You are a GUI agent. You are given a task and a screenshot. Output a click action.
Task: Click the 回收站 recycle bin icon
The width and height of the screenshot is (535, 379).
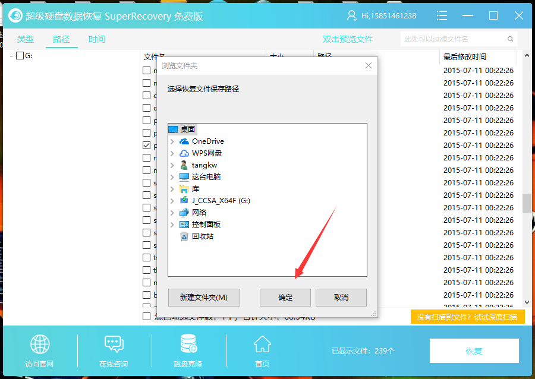(184, 236)
